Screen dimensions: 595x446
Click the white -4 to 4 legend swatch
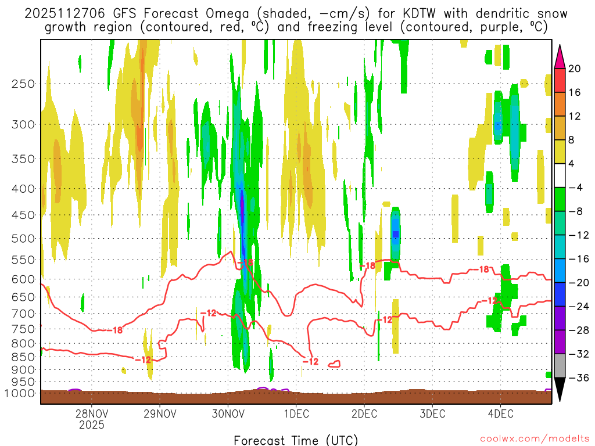560,175
